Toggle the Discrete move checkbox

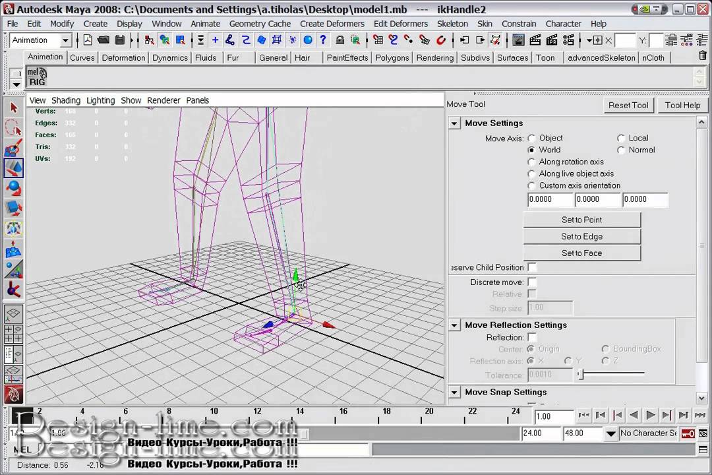pos(532,282)
